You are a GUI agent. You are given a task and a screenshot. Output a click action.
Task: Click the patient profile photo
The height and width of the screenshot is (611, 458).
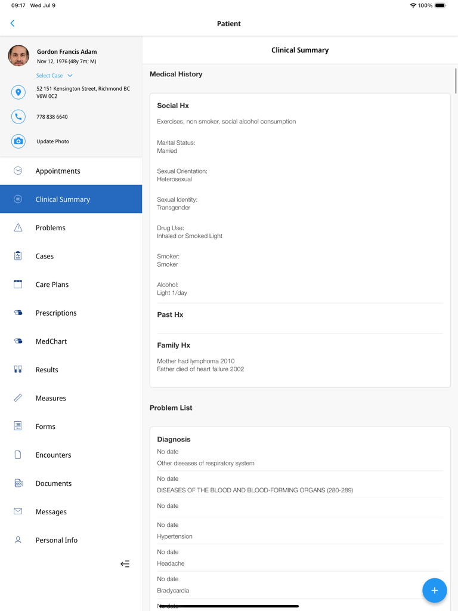click(x=18, y=55)
